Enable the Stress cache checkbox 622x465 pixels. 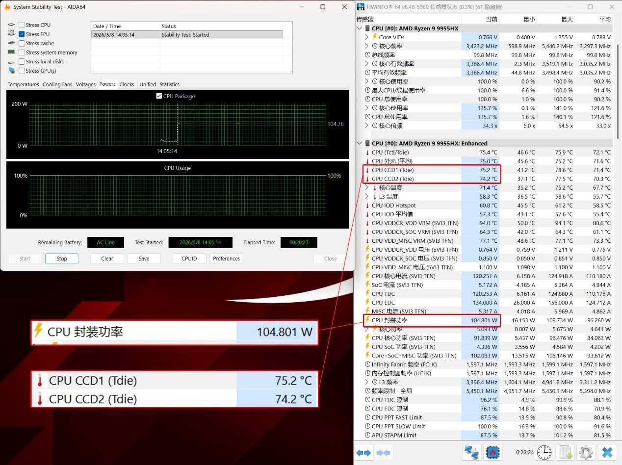tap(22, 43)
